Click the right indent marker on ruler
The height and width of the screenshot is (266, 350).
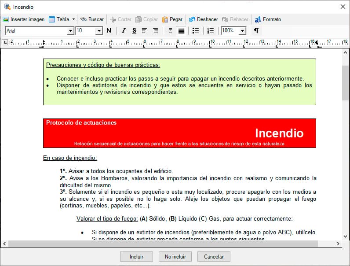coord(317,42)
